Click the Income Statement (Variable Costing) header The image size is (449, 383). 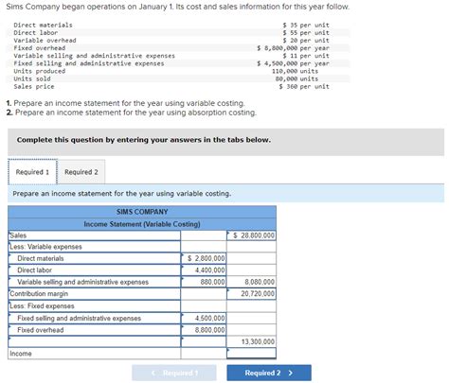click(x=142, y=224)
